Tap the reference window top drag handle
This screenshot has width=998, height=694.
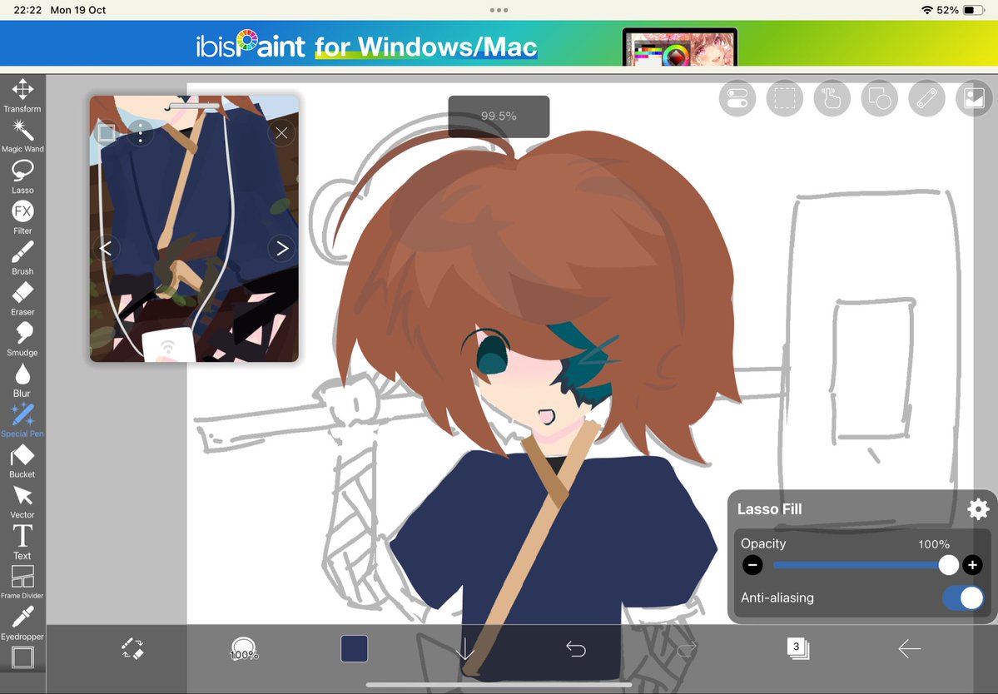pos(195,107)
